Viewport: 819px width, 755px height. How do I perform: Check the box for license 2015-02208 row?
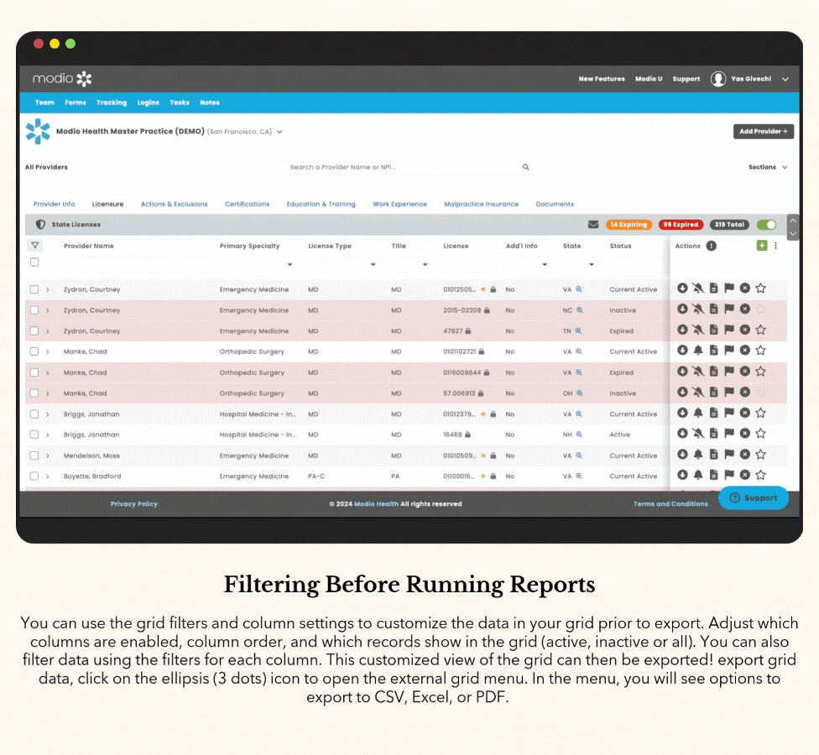[34, 310]
